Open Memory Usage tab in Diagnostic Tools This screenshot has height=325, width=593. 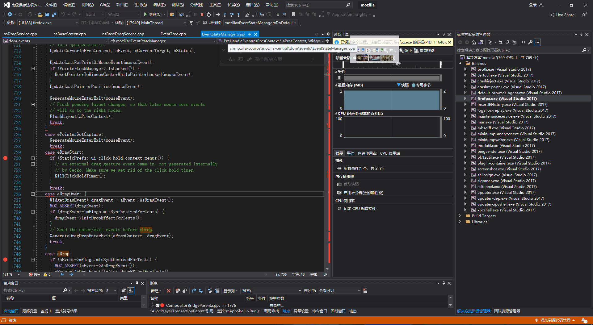click(x=367, y=153)
